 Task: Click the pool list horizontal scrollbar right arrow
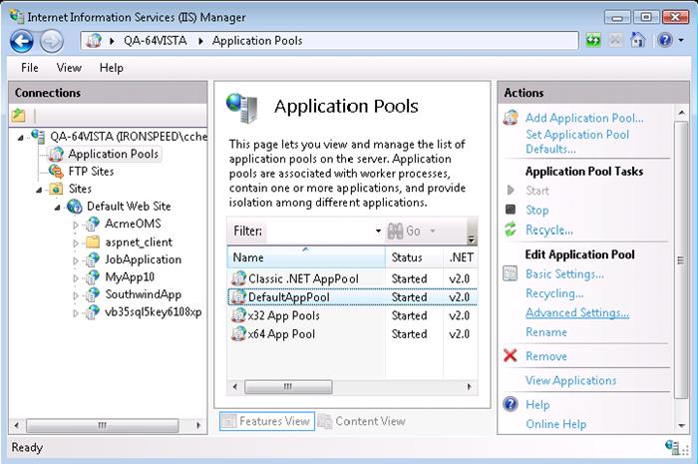click(x=470, y=386)
